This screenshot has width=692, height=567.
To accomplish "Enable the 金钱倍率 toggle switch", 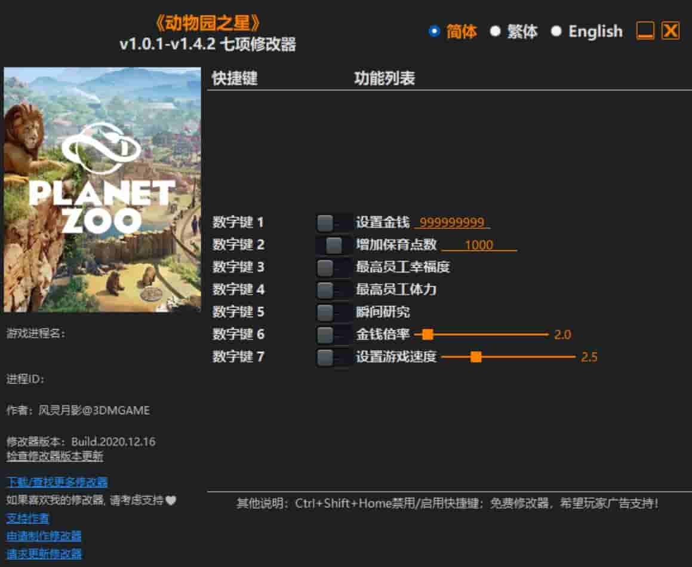I will [333, 335].
